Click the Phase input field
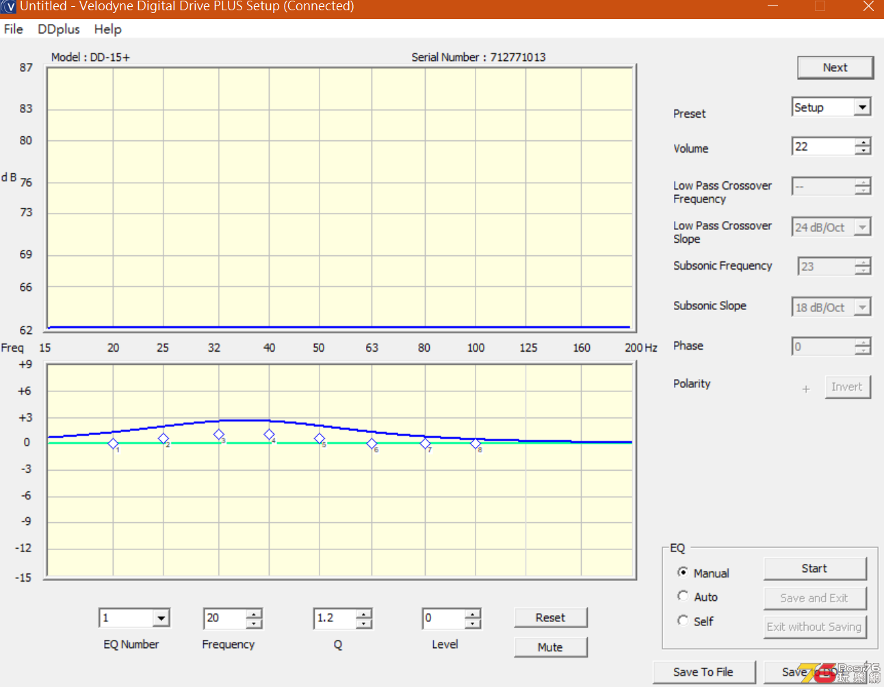Viewport: 884px width, 687px height. click(x=824, y=347)
